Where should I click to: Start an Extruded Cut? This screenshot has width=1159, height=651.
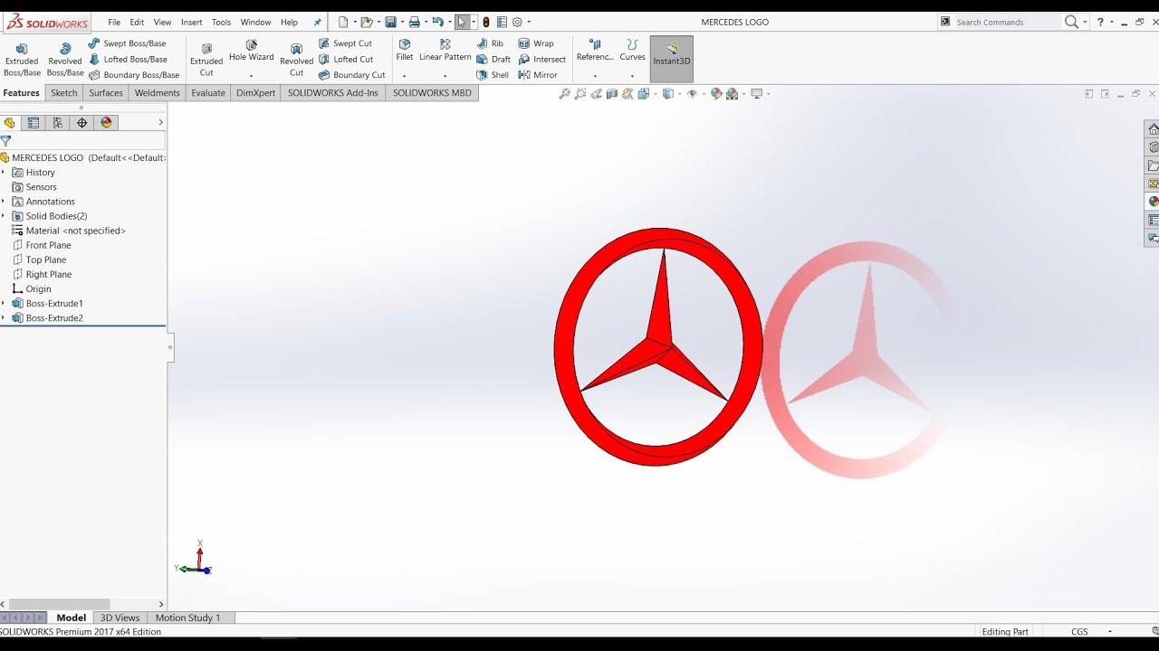[x=206, y=60]
